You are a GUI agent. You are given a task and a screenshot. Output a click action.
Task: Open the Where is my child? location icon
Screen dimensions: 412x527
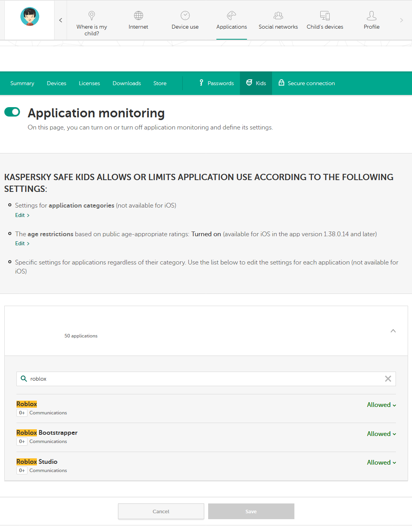pos(92,16)
